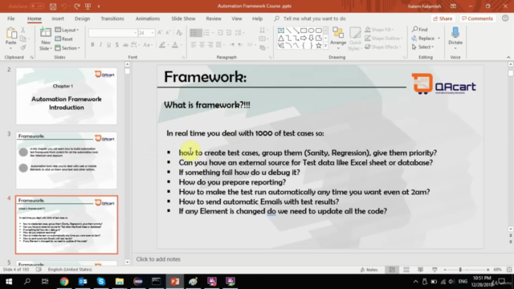
Task: Switch to Slide Sorter view icon
Action: (x=406, y=270)
